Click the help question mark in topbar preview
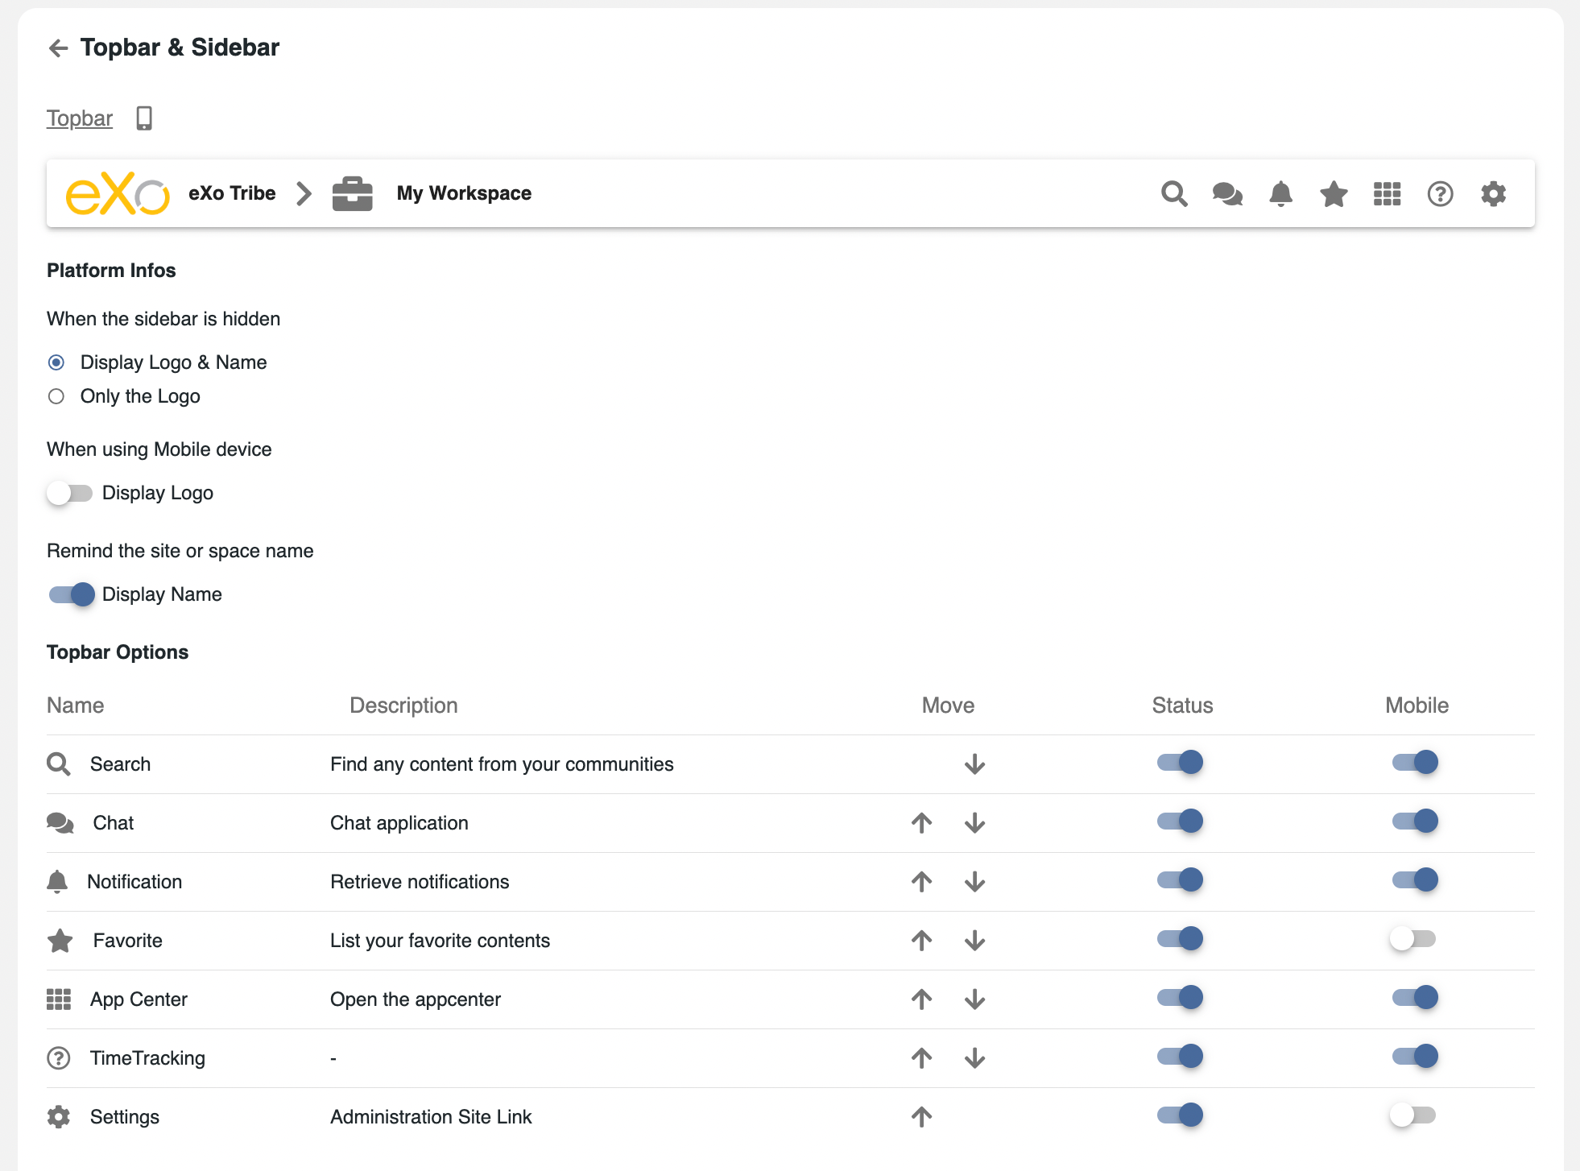1580x1171 pixels. click(x=1440, y=194)
